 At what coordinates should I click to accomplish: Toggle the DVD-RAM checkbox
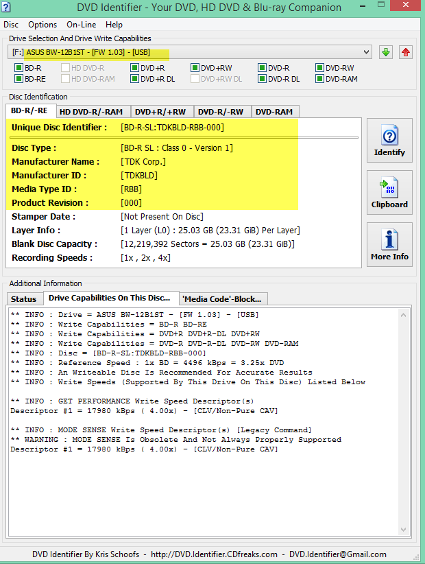tap(319, 79)
